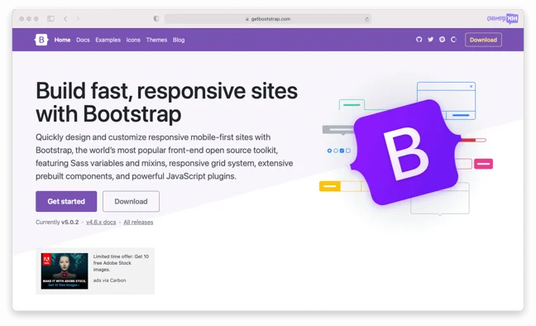Go back with Safari back arrow
The width and height of the screenshot is (536, 326).
pos(65,19)
